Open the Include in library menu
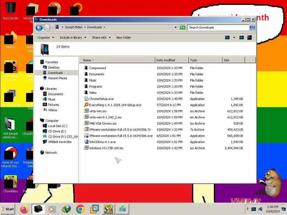The image size is (287, 215). (73, 38)
